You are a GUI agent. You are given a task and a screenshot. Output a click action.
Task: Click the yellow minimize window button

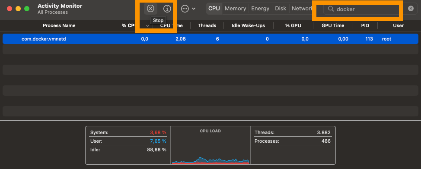(18, 9)
